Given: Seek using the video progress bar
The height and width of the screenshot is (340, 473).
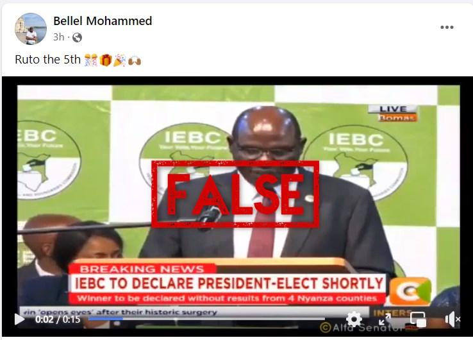Looking at the screenshot, I should (x=206, y=319).
